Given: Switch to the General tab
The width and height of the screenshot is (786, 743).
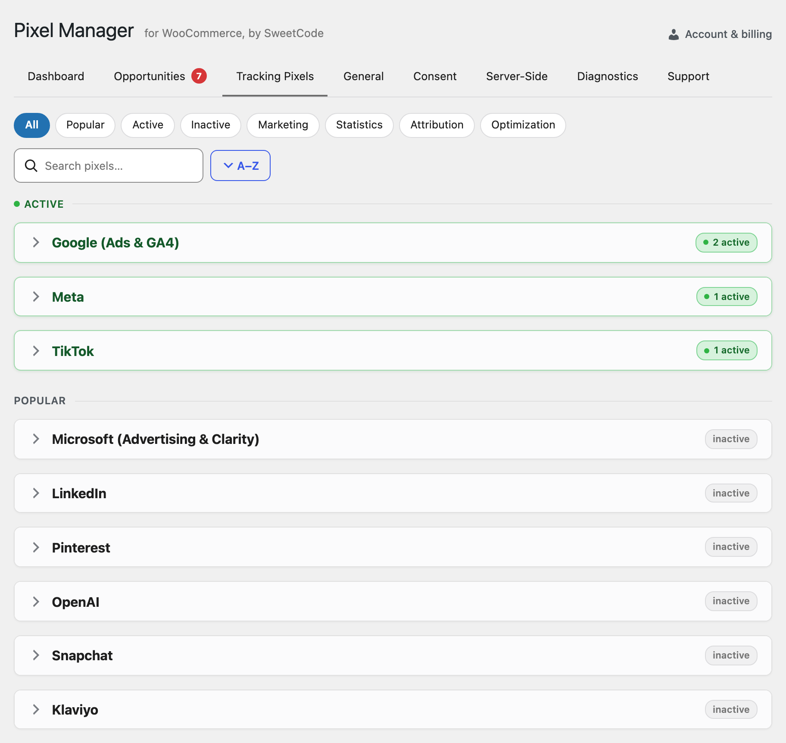Looking at the screenshot, I should coord(364,76).
